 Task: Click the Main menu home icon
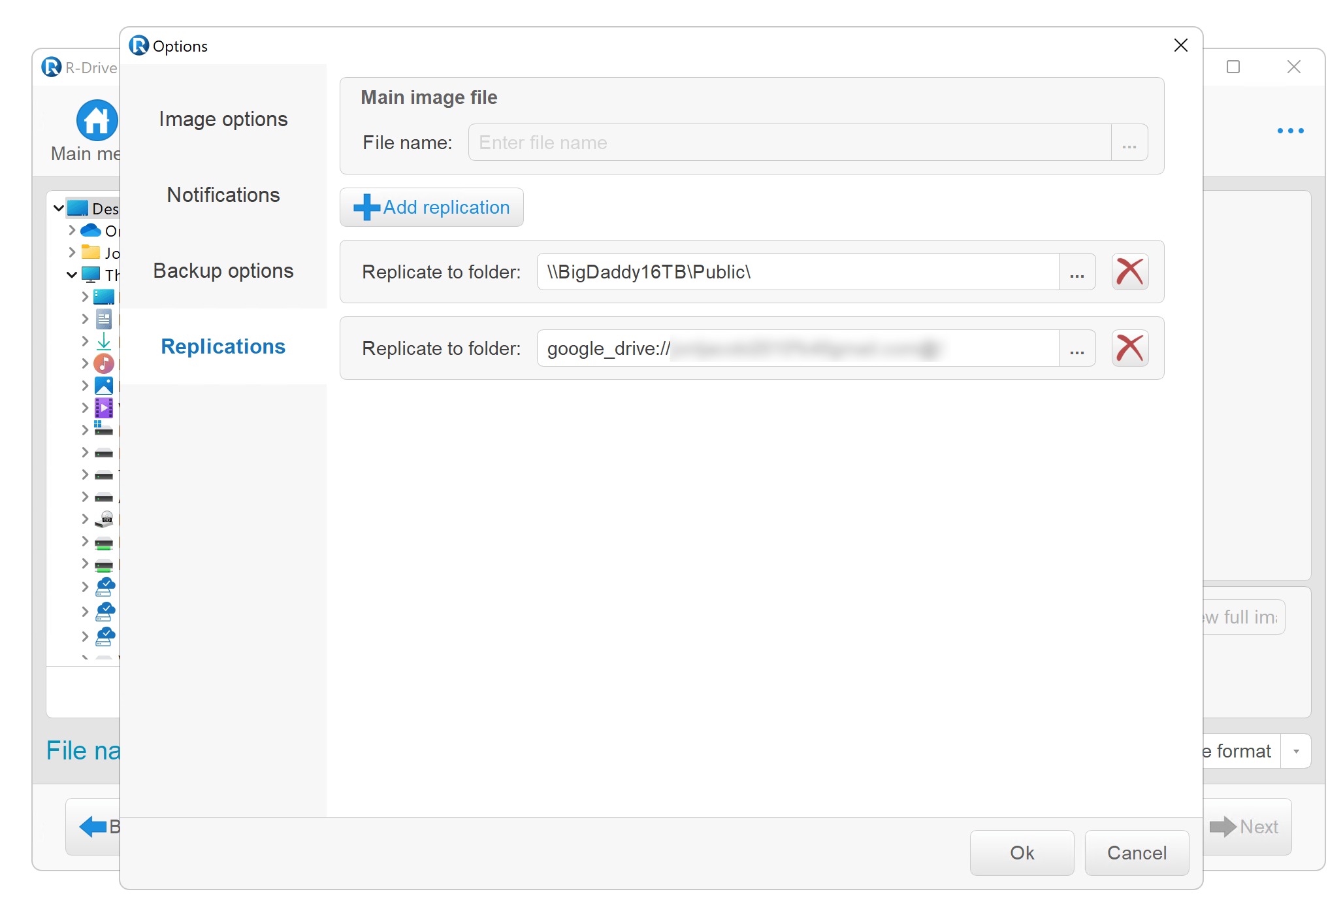(x=97, y=120)
